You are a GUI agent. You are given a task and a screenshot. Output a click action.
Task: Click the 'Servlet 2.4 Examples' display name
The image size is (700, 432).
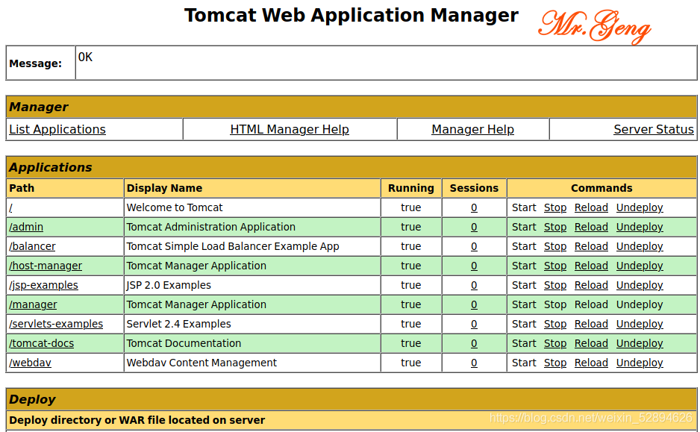coord(178,324)
